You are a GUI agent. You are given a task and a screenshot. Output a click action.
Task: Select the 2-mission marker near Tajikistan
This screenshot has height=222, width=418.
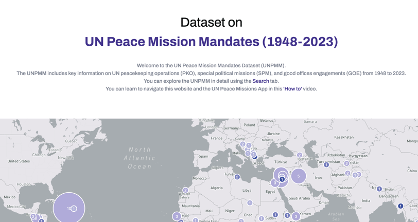pos(346,163)
